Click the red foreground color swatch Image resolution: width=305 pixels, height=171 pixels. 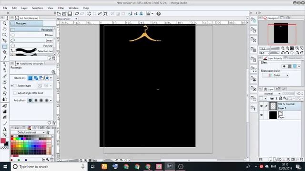pos(3,141)
